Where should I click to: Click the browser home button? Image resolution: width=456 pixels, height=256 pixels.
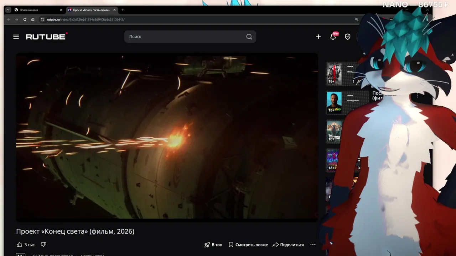33,19
